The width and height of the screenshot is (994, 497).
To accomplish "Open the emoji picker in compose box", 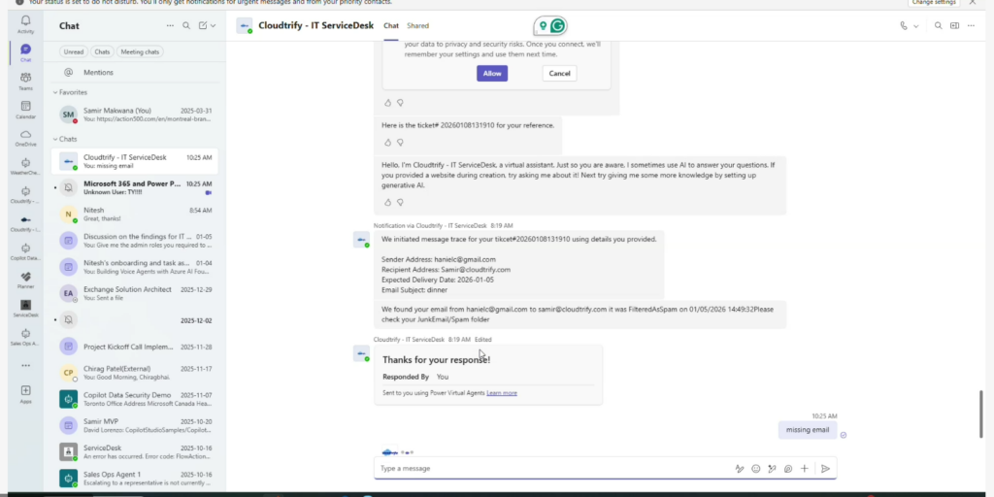I will (x=755, y=469).
